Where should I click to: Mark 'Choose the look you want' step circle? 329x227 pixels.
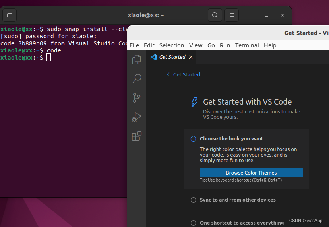[194, 139]
